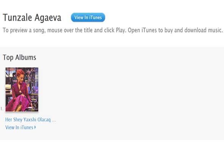Open the Her Shey Yaxshi Olacaq title link
The height and width of the screenshot is (151, 224).
pos(30,120)
